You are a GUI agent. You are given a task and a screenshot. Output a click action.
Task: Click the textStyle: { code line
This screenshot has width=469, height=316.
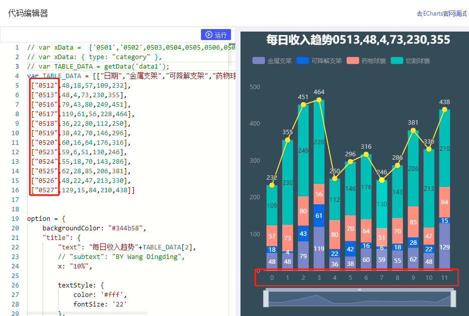point(81,285)
